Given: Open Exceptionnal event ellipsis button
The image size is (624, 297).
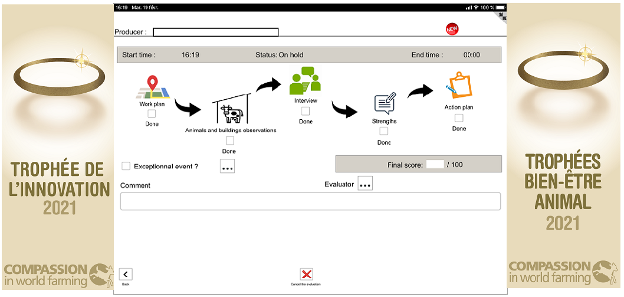Looking at the screenshot, I should (x=227, y=166).
